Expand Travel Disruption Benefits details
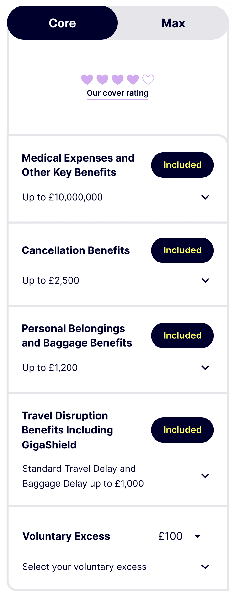 point(205,476)
